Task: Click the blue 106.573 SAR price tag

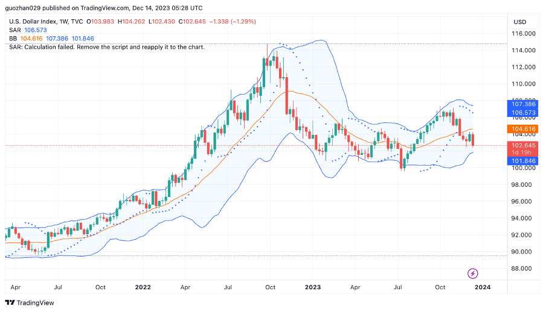Action: click(523, 113)
